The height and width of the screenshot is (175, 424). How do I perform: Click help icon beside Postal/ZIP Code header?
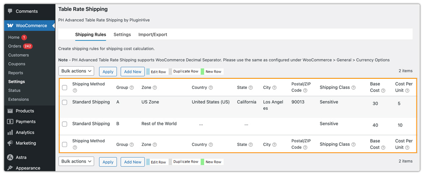pyautogui.click(x=305, y=91)
